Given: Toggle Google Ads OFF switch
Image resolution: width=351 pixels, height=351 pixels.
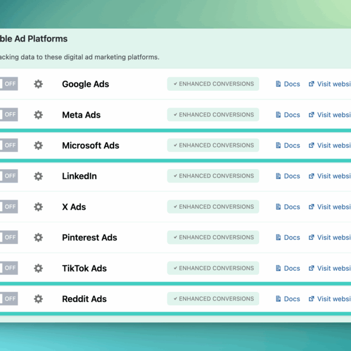Looking at the screenshot, I should 9,84.
